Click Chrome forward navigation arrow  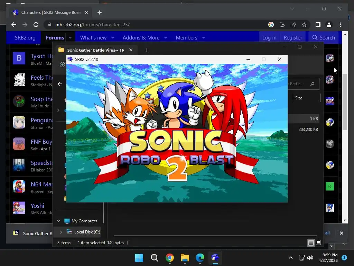[x=25, y=25]
